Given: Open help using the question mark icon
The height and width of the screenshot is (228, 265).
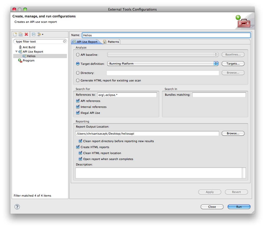Looking at the screenshot, I should pos(17,207).
